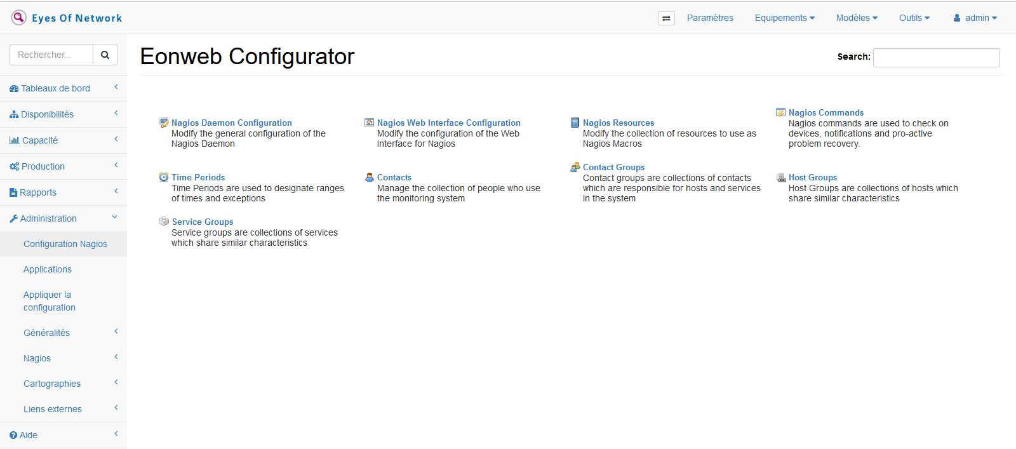The image size is (1016, 449).
Task: Toggle the sidebar with the arrows button
Action: coord(666,18)
